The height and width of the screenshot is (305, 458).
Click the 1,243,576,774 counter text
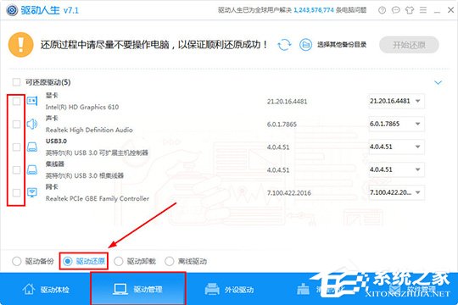pyautogui.click(x=314, y=10)
